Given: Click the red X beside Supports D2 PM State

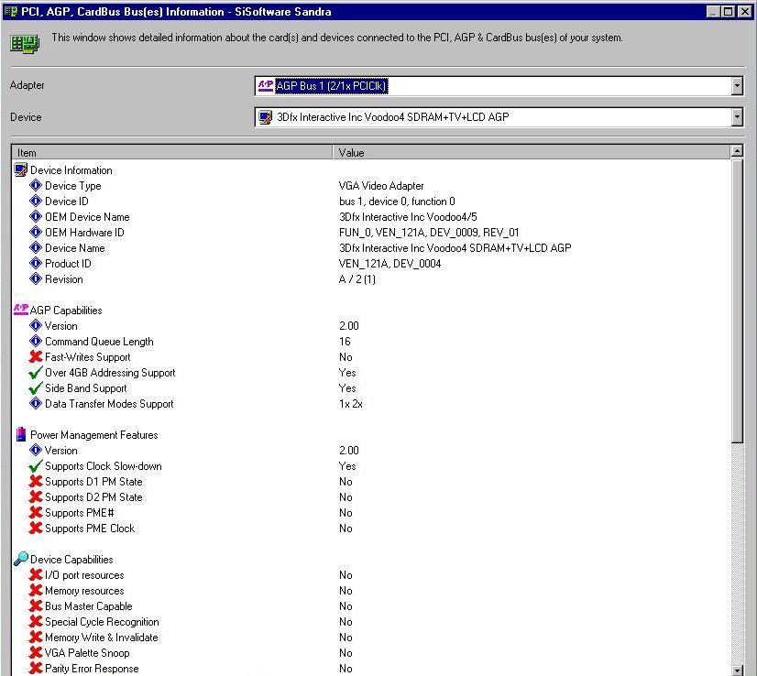Looking at the screenshot, I should point(36,496).
